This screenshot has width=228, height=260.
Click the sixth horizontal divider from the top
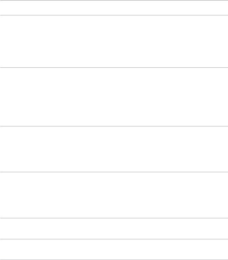click(114, 218)
